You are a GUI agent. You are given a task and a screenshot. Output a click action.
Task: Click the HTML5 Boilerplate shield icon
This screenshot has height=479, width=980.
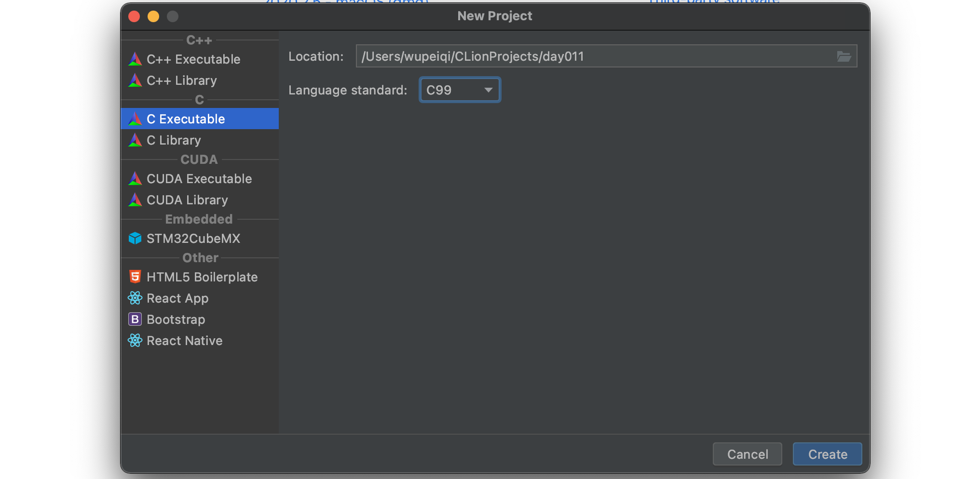(135, 277)
